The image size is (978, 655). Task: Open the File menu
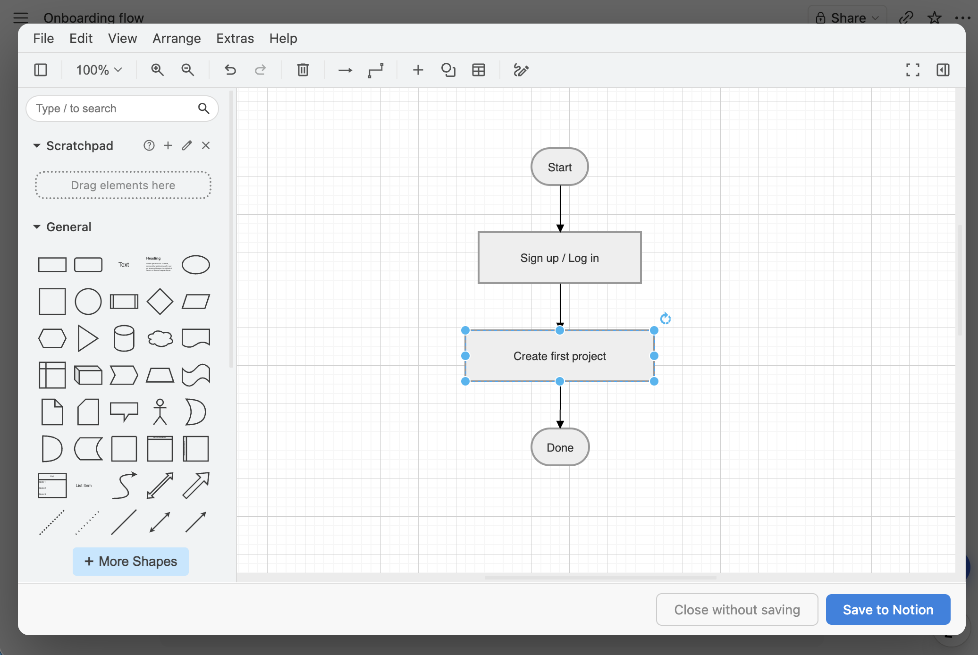tap(43, 38)
